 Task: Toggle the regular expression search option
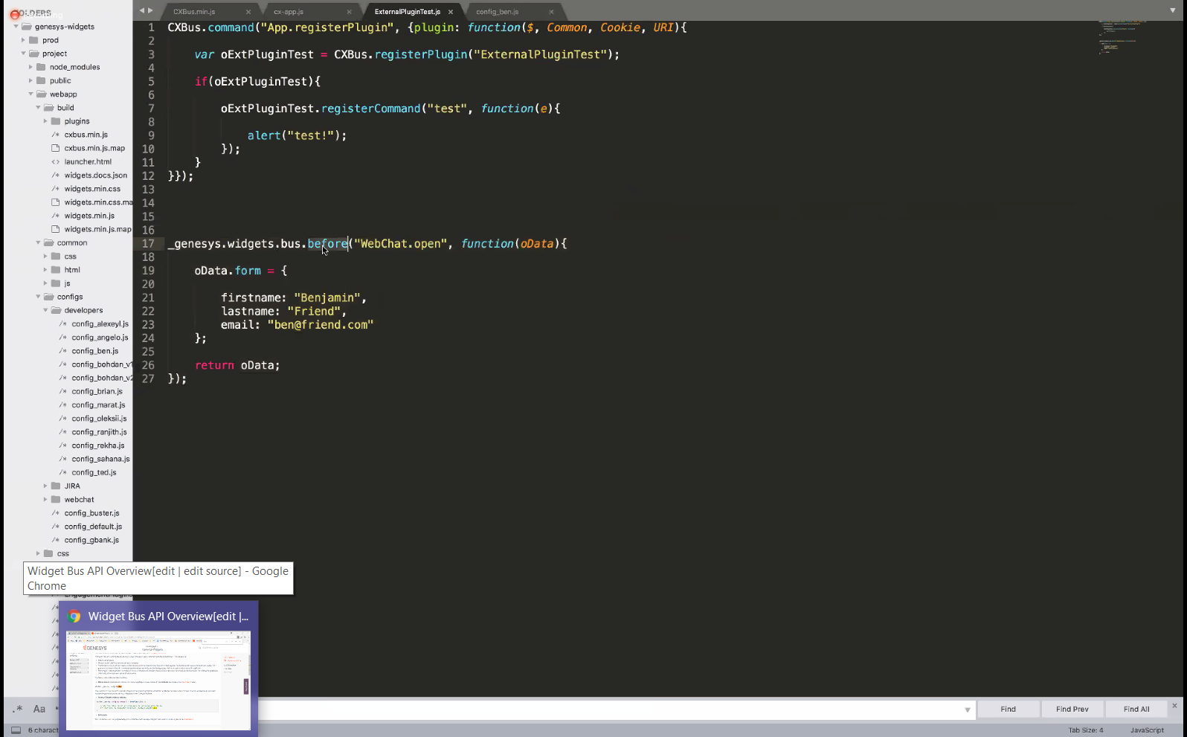click(x=18, y=709)
